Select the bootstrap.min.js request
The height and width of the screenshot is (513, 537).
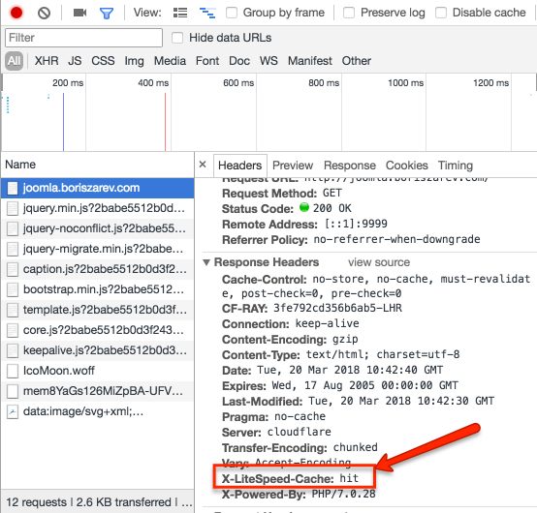97,289
